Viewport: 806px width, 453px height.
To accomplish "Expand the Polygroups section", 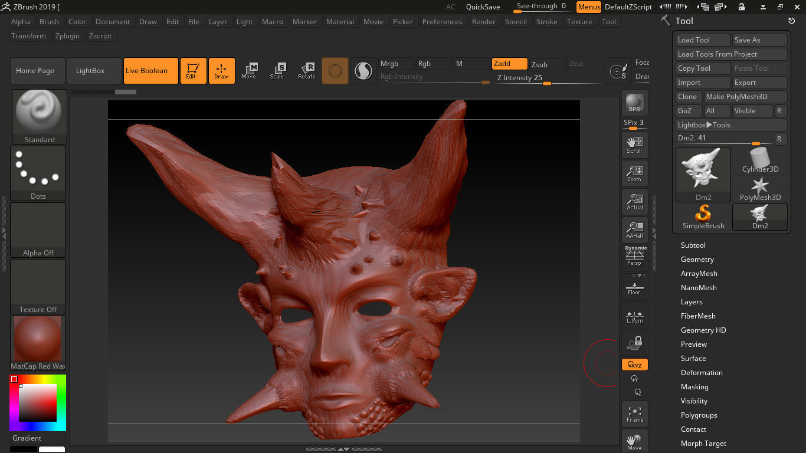I will pyautogui.click(x=699, y=415).
